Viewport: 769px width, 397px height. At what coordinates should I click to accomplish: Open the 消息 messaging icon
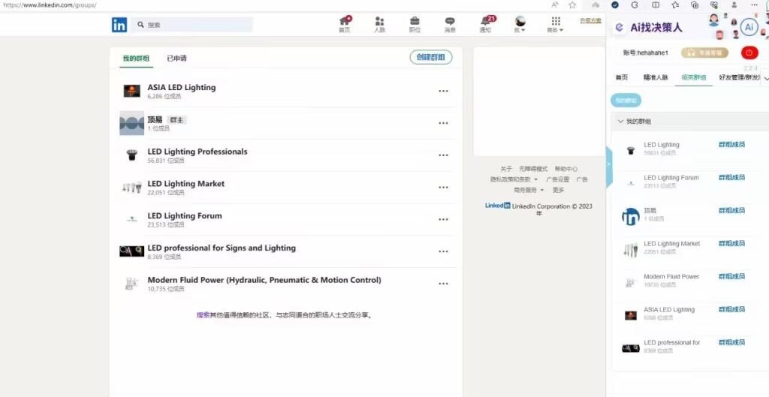[x=450, y=24]
